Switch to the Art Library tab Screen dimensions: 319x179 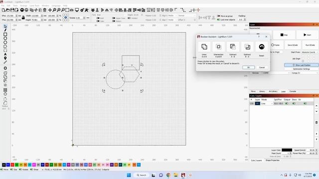pyautogui.click(x=273, y=91)
